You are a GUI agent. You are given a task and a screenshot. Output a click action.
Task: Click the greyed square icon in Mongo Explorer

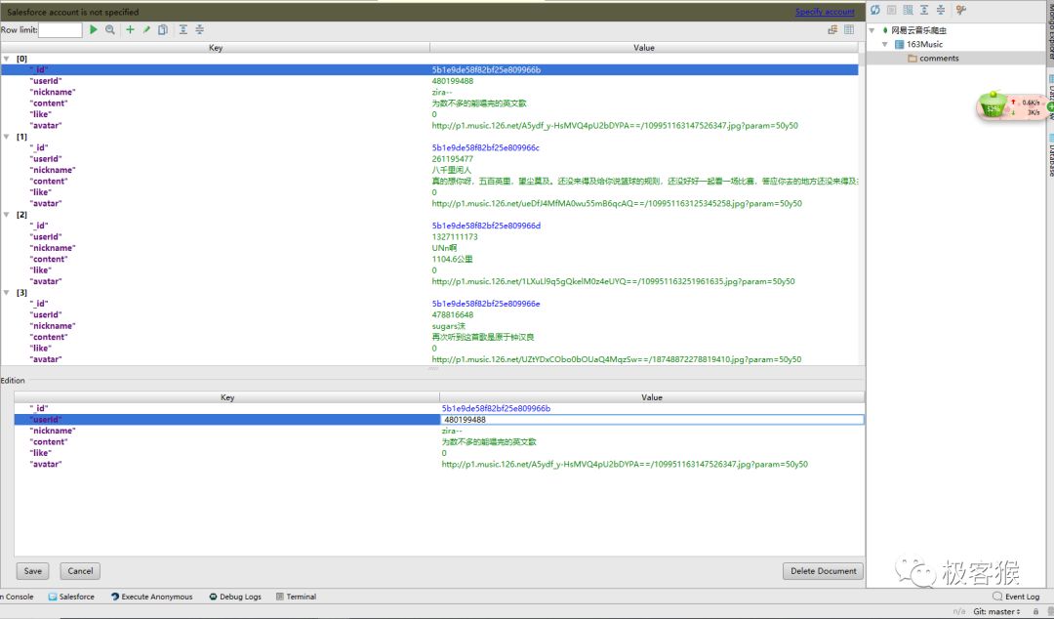coord(891,10)
